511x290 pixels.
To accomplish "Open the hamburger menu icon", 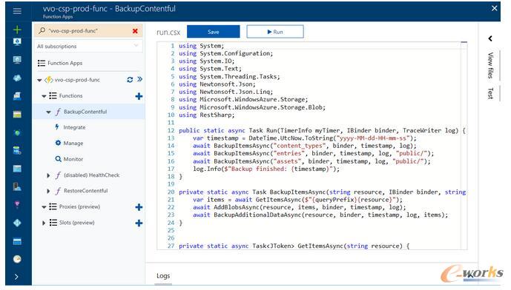I will click(17, 11).
